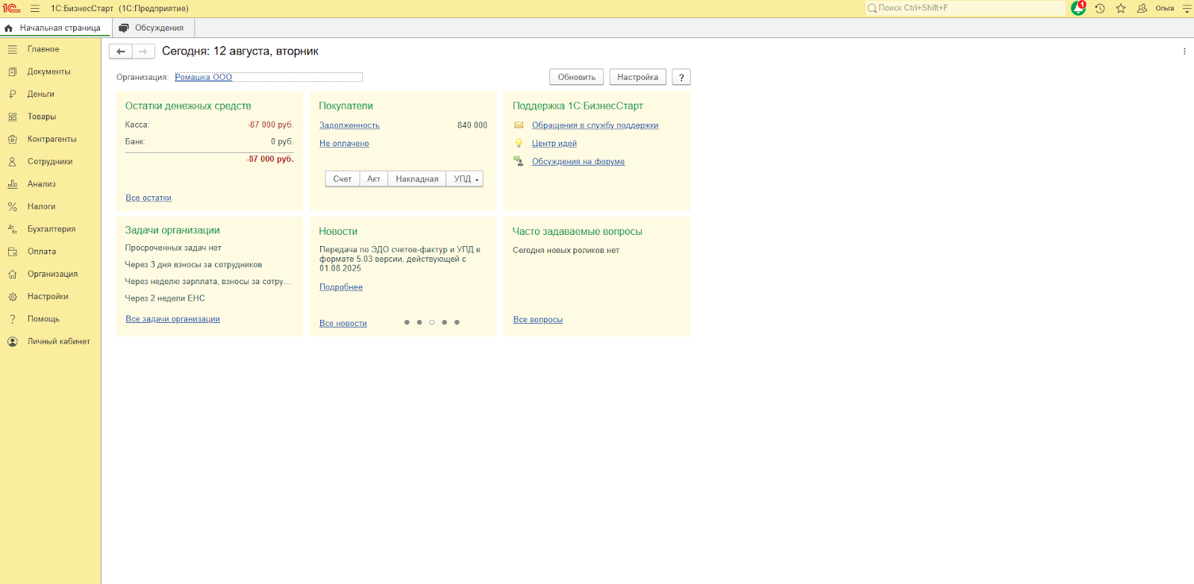This screenshot has height=584, width=1194.
Task: Click the user Ольга profile icon
Action: pyautogui.click(x=1142, y=8)
